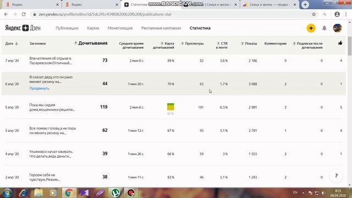Screen dimensions: 352x198
Task: Open uTorrent from the taskbar
Action: 116,193
